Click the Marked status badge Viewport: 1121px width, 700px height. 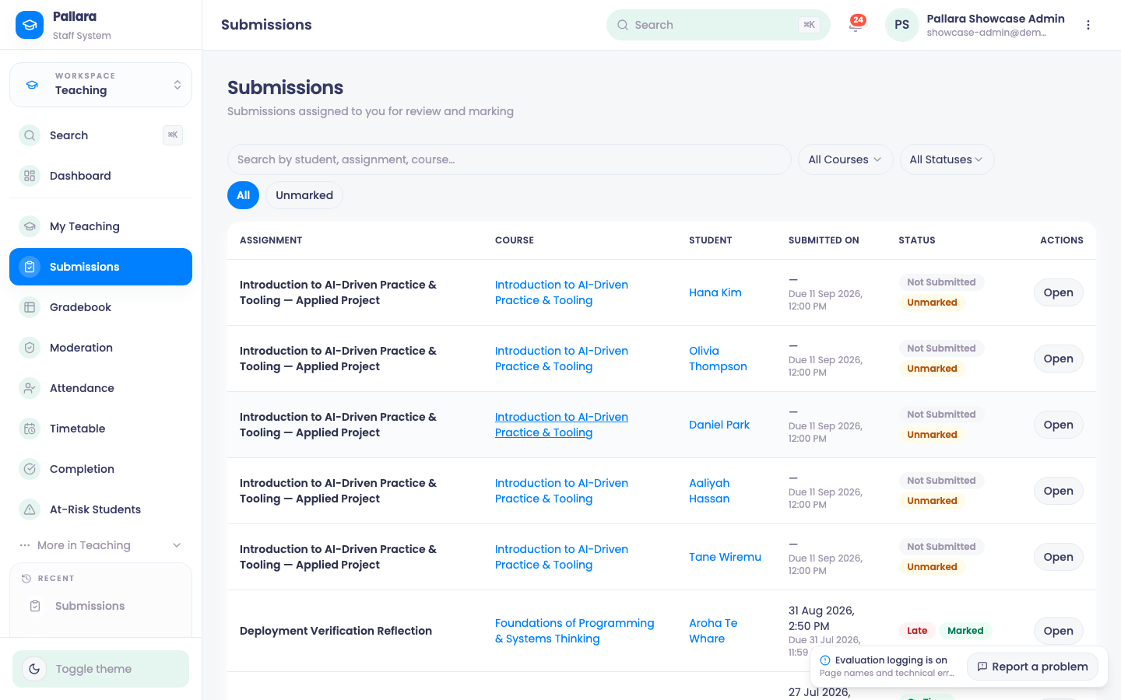tap(965, 631)
